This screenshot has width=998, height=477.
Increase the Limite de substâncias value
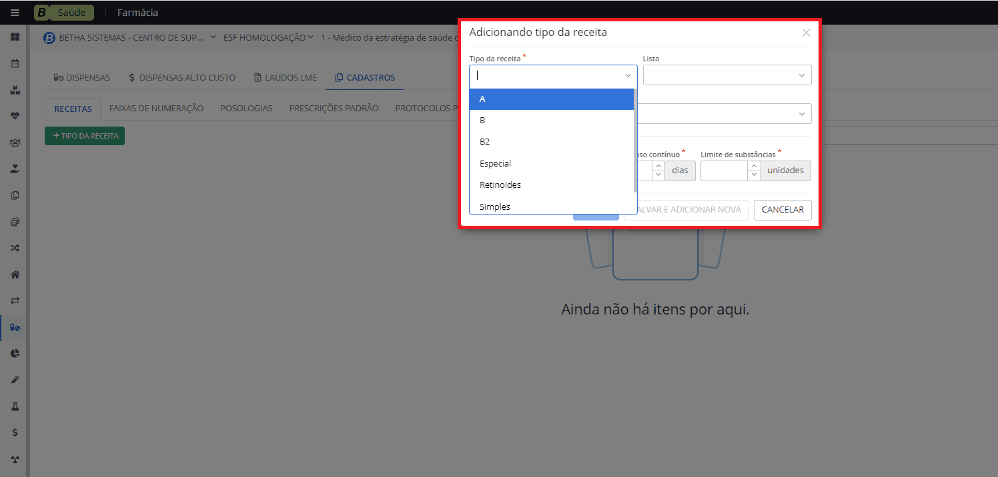pos(754,166)
